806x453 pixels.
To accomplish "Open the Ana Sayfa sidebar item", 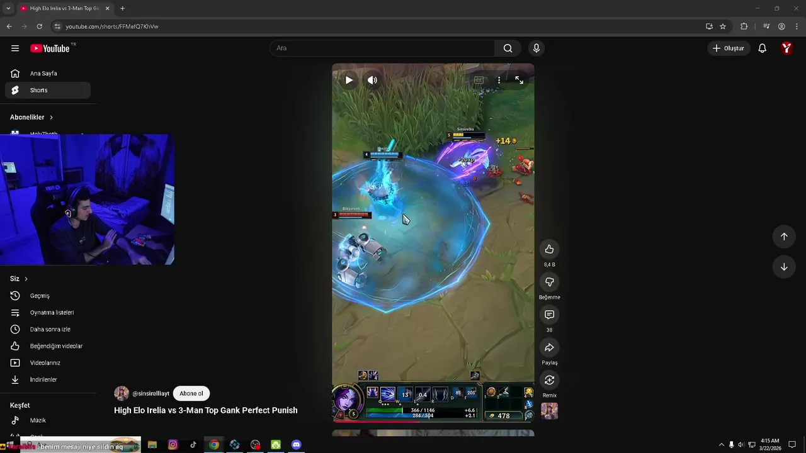I will [x=48, y=74].
